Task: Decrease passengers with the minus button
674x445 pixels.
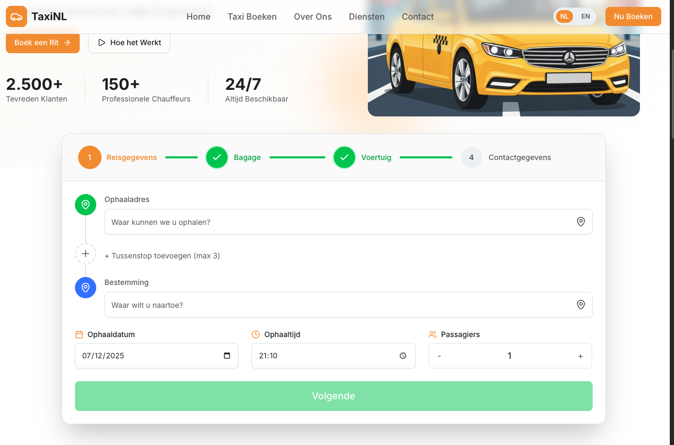Action: 439,356
